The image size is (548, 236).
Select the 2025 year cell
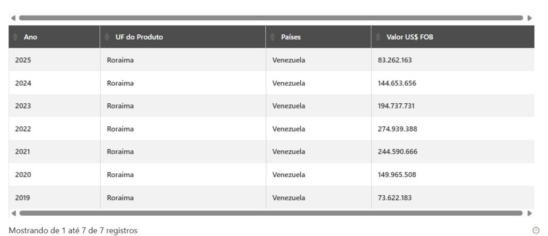(23, 60)
